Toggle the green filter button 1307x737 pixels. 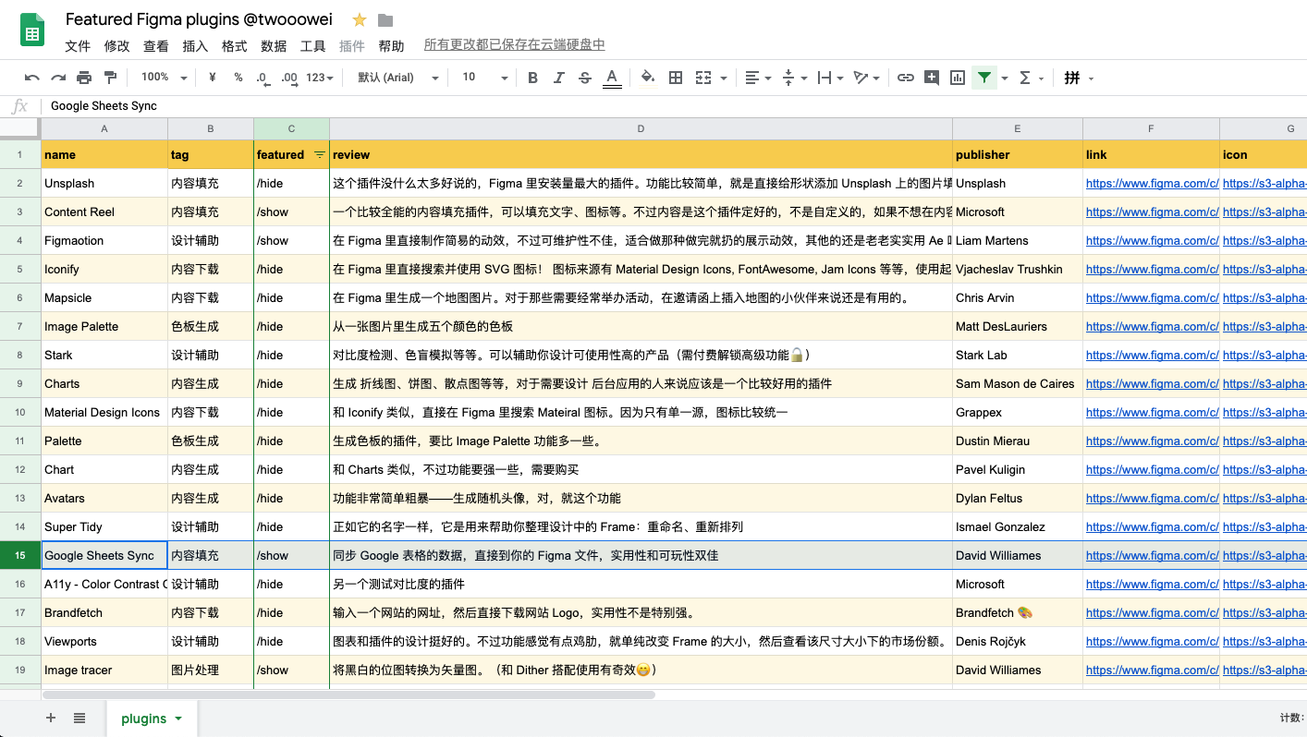(x=985, y=78)
